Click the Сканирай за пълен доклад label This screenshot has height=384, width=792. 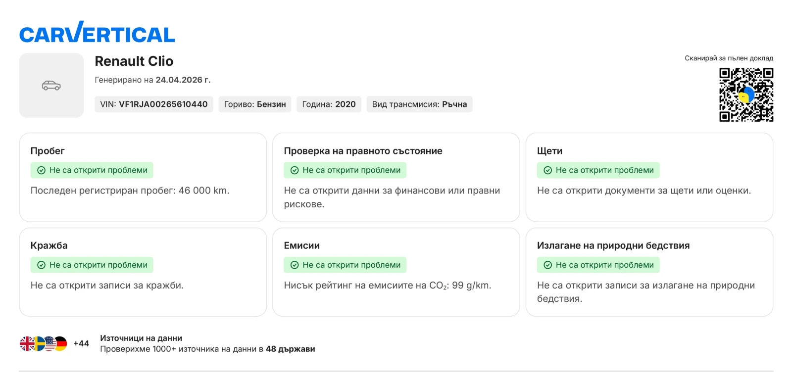point(729,58)
